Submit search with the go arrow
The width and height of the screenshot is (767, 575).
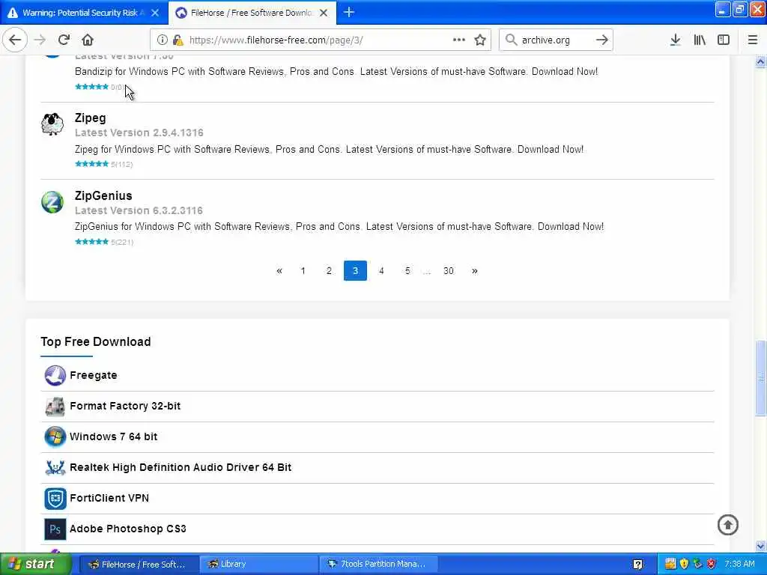pos(602,40)
